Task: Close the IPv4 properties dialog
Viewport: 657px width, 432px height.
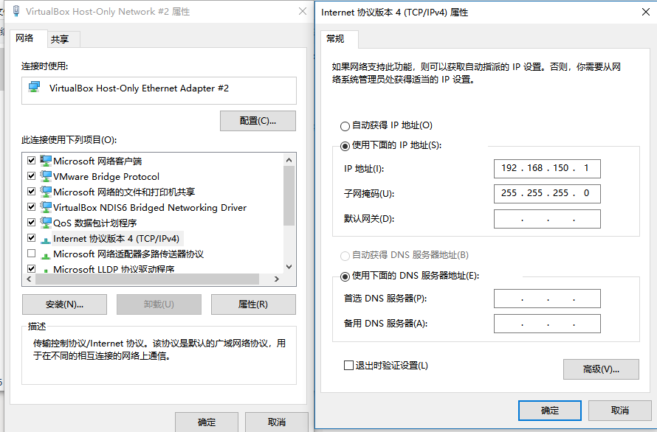Action: click(x=646, y=12)
